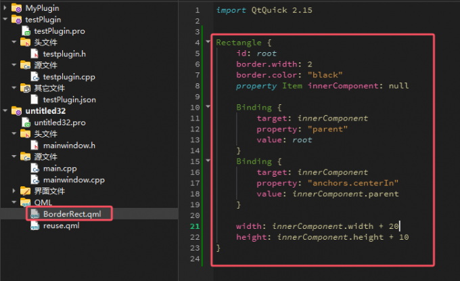Click line number 21 in the editor gutter

195,226
